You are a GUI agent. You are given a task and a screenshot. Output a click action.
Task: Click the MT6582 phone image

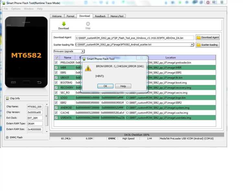pos(26,52)
